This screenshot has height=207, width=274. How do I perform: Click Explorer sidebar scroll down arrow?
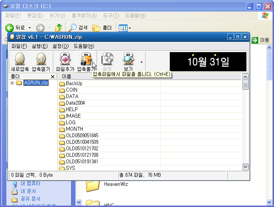pyautogui.click(x=79, y=202)
